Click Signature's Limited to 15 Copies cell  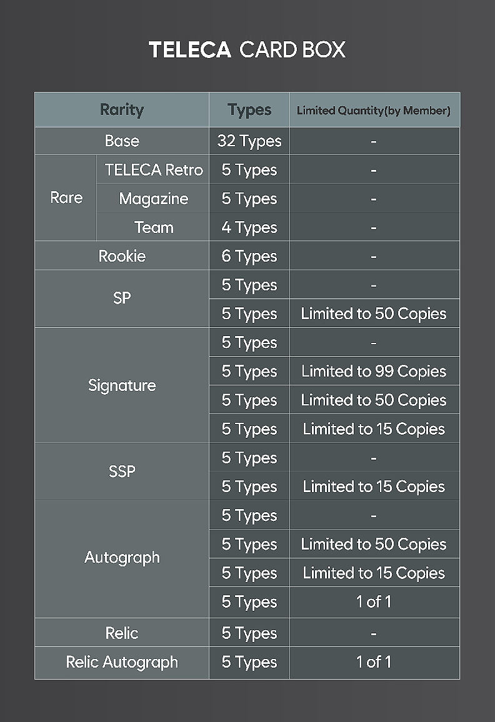pyautogui.click(x=374, y=428)
